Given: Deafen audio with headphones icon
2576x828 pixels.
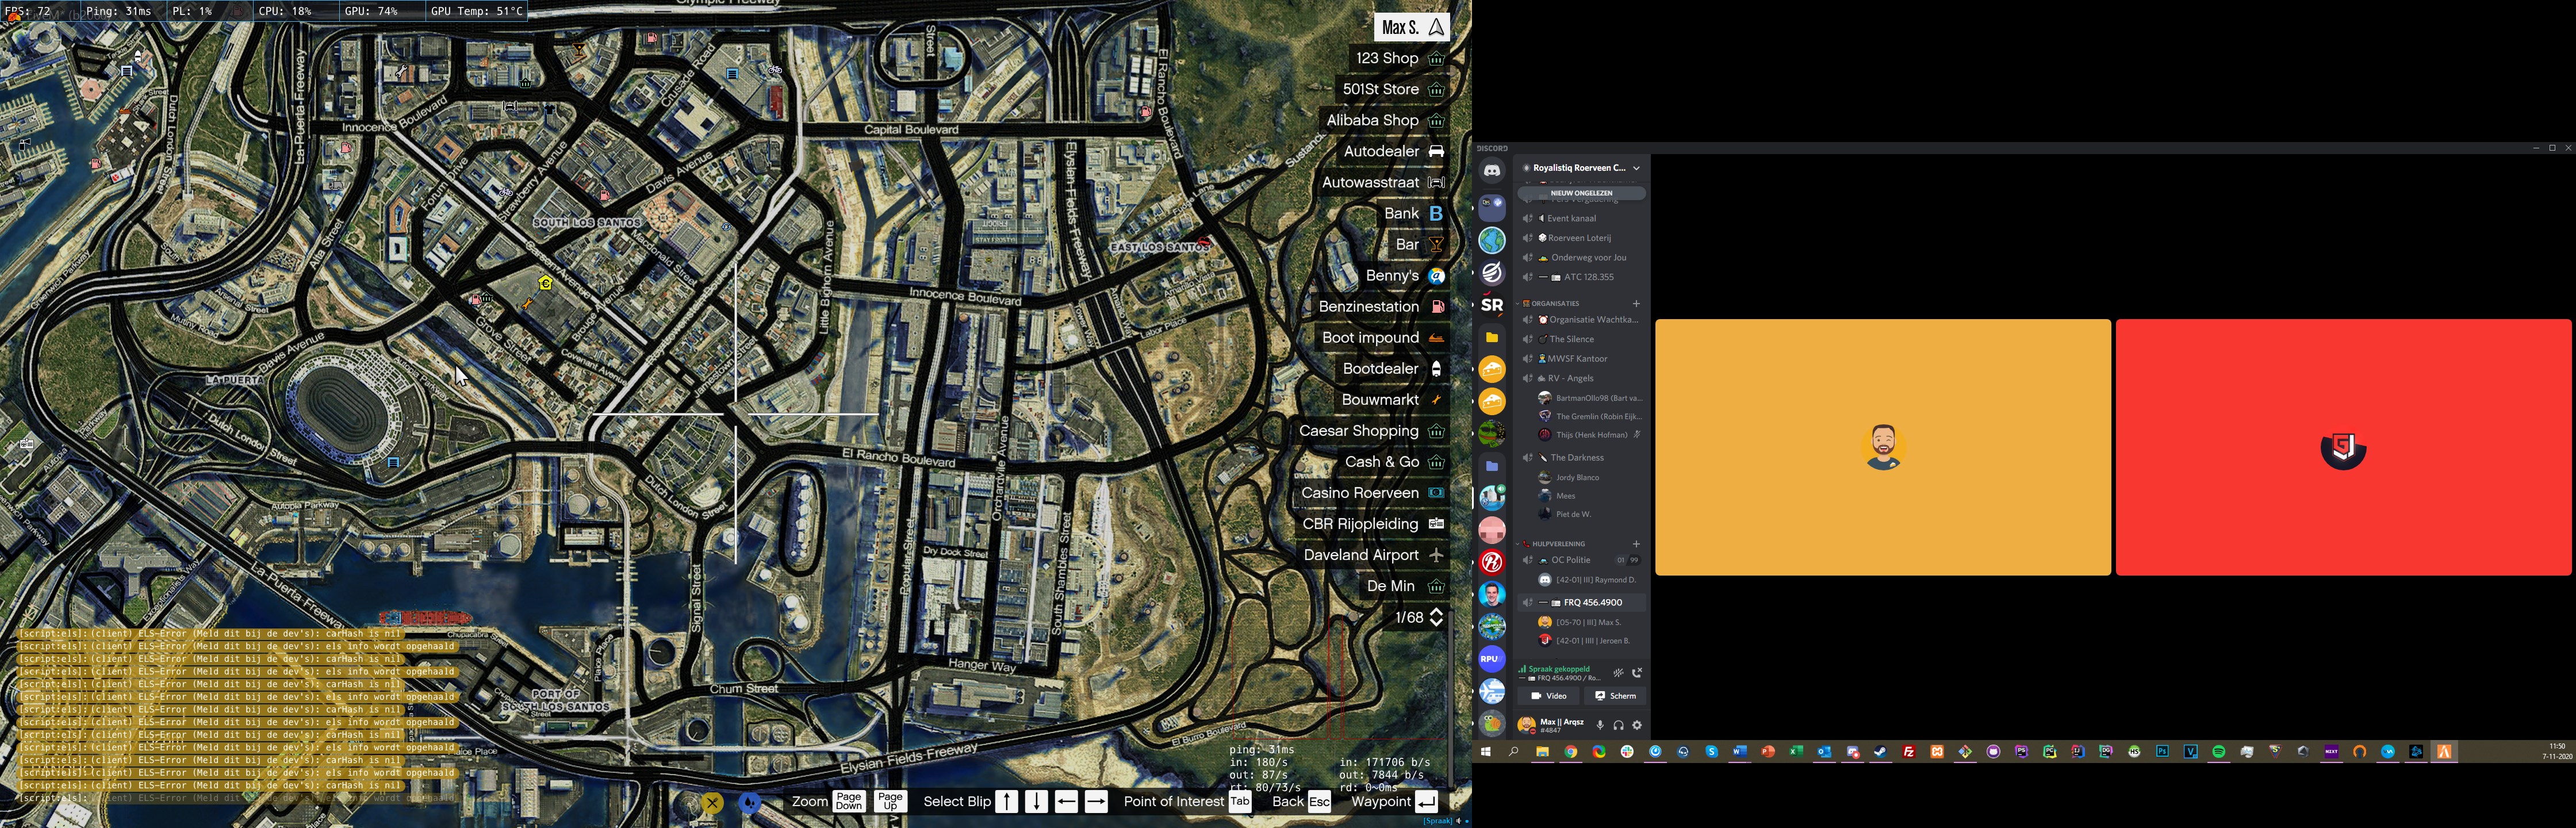Looking at the screenshot, I should pyautogui.click(x=1618, y=725).
